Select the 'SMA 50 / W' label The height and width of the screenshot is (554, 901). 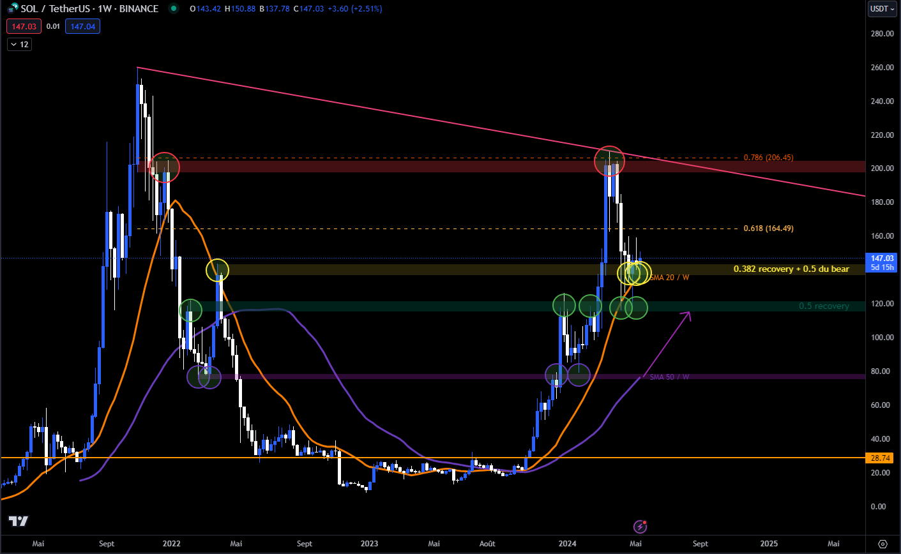click(669, 377)
